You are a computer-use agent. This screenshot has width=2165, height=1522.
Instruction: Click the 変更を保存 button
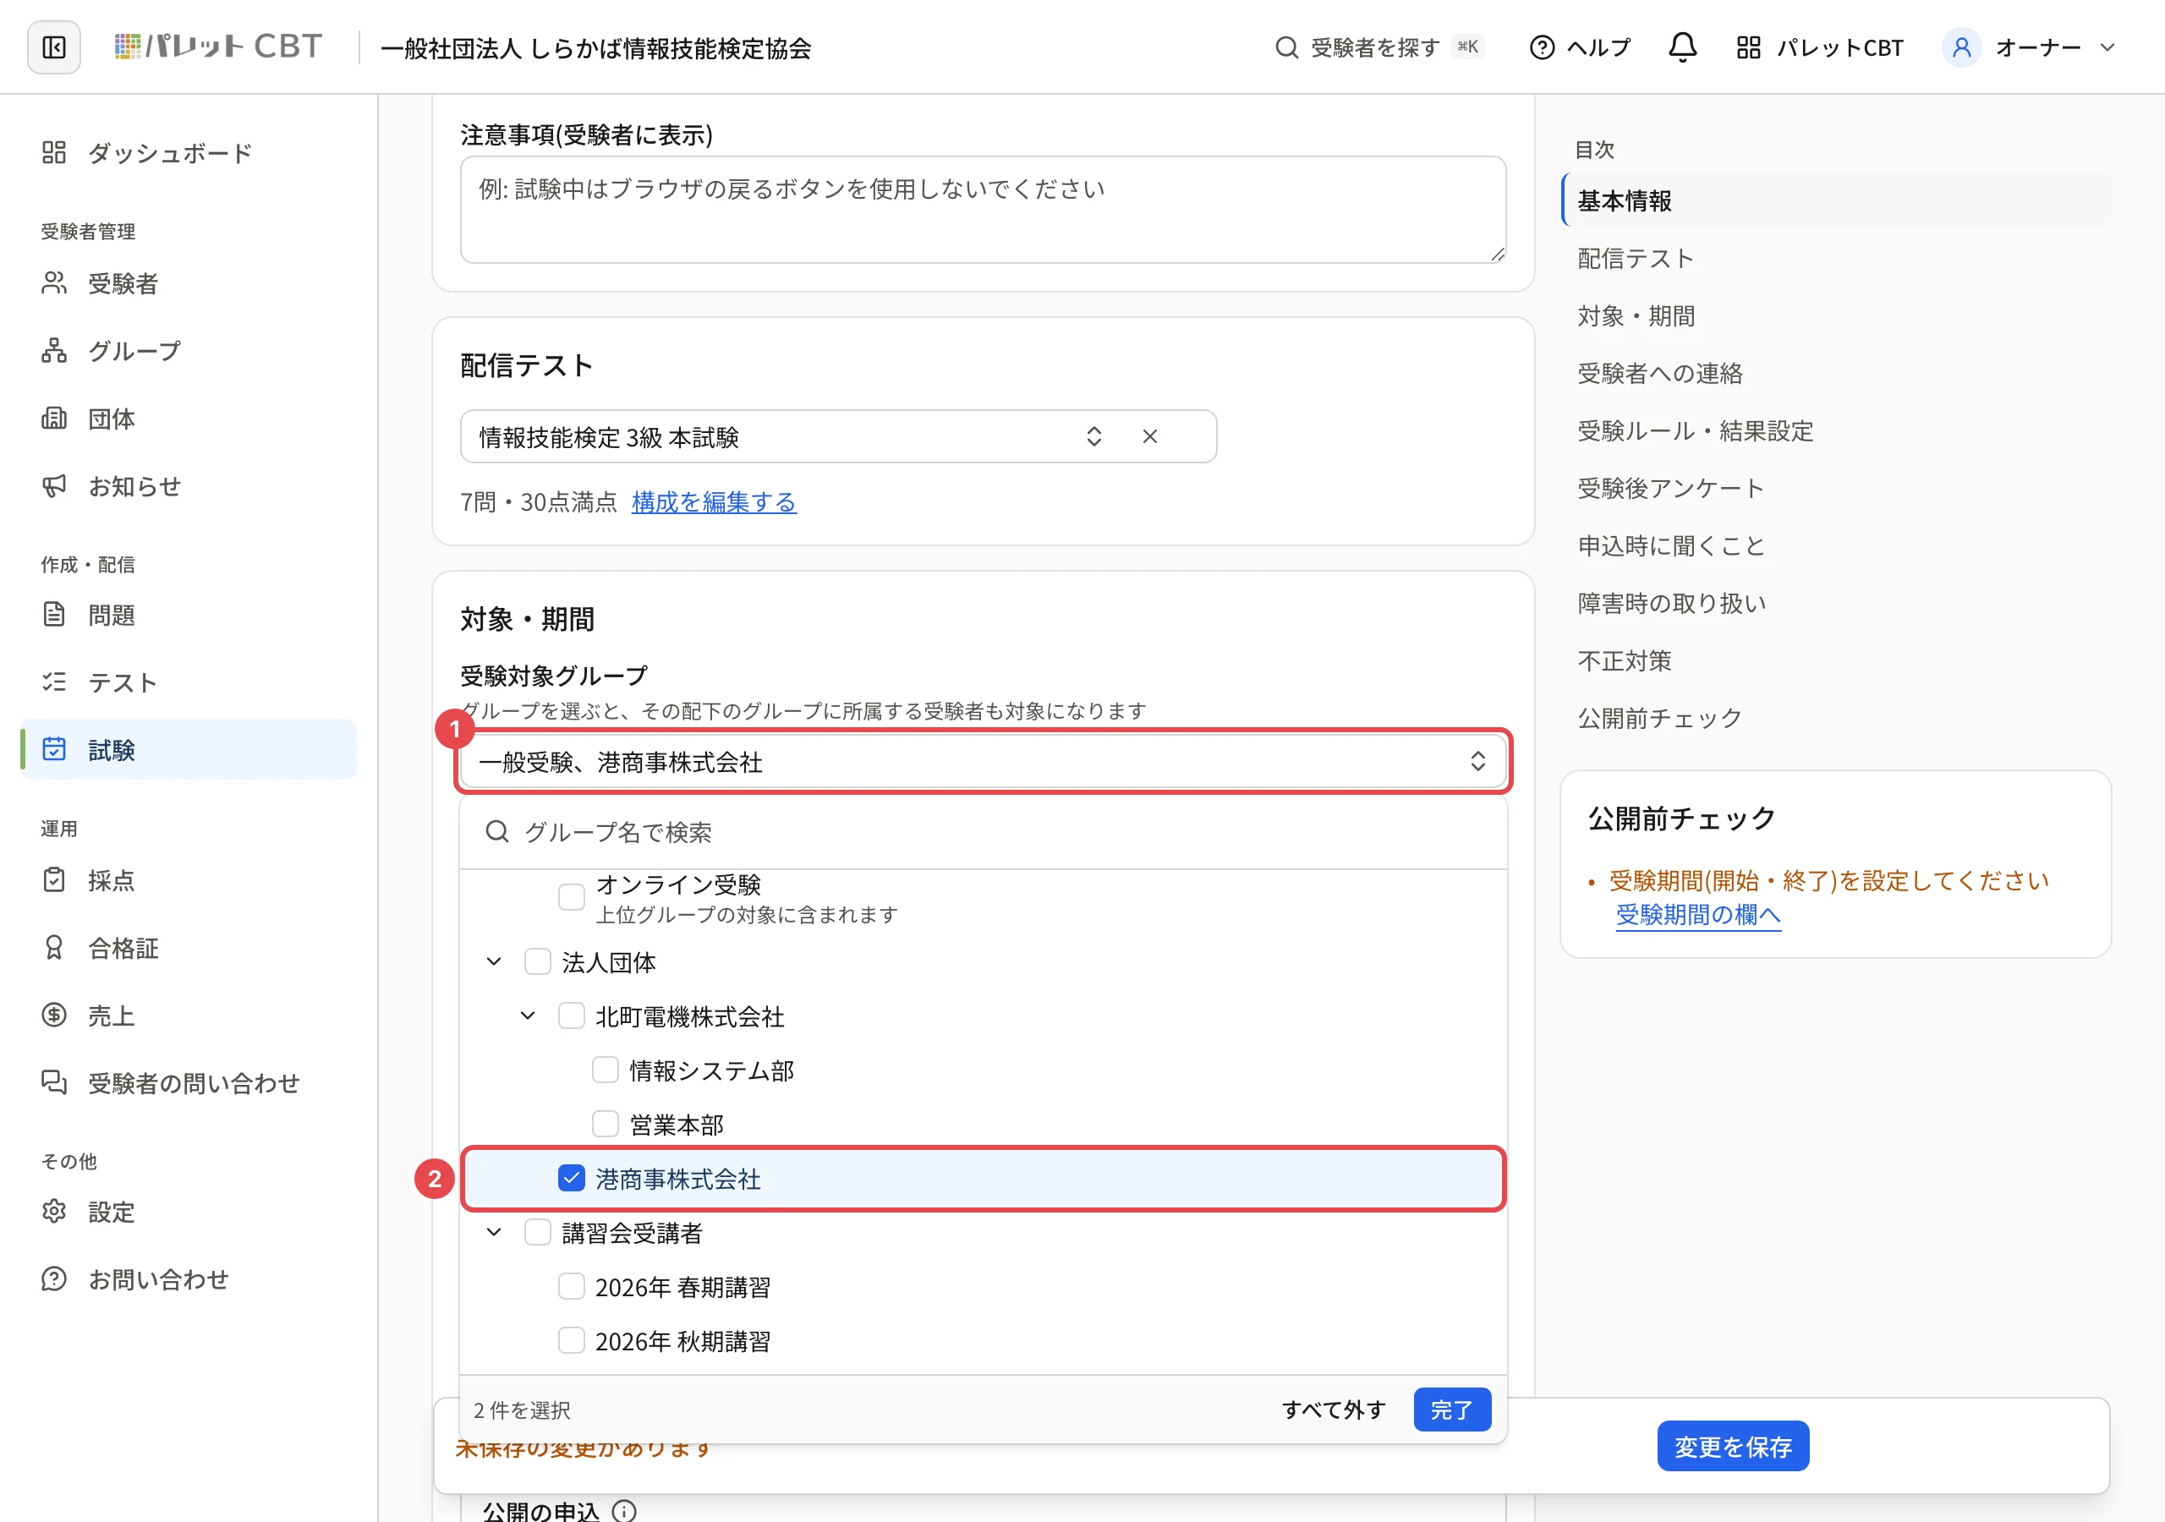pos(1733,1446)
